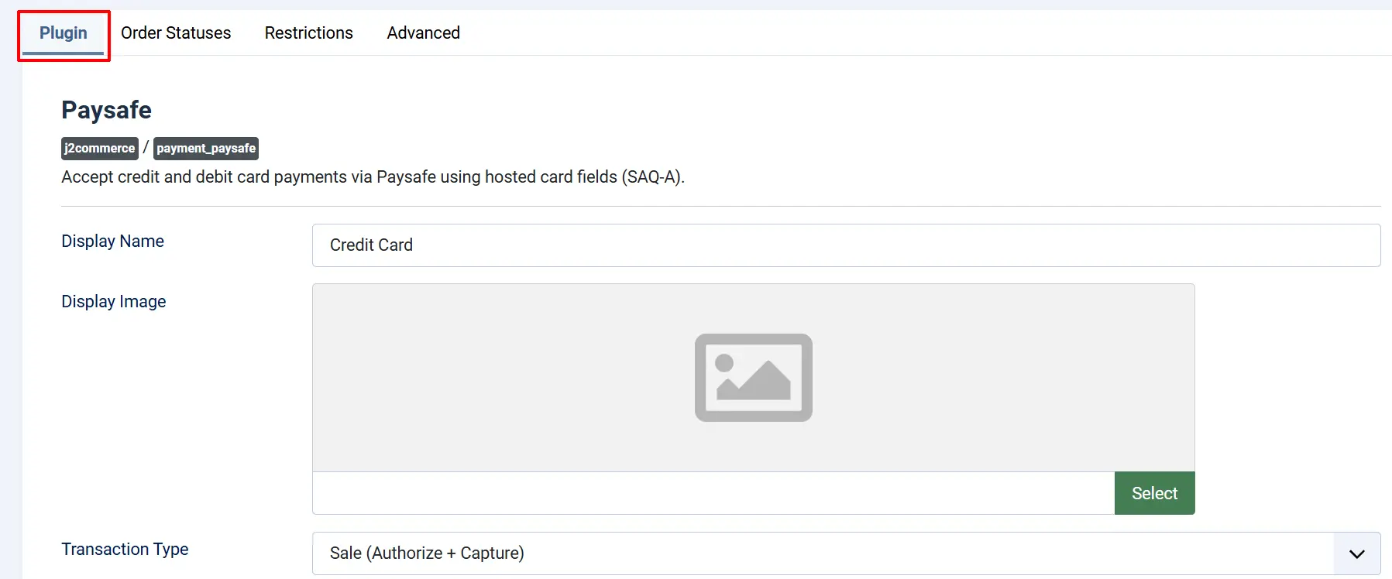Screen dimensions: 1392x579
Task: Open the Restrictions tab
Action: [309, 33]
